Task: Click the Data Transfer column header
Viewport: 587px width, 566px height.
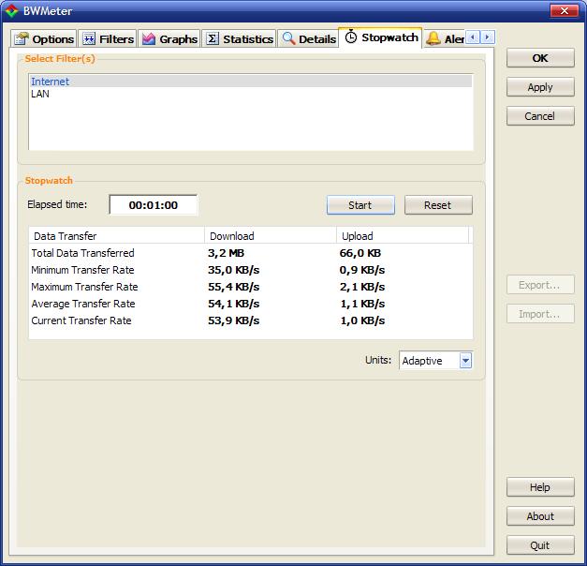Action: point(117,236)
